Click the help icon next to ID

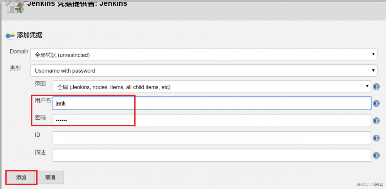376,138
